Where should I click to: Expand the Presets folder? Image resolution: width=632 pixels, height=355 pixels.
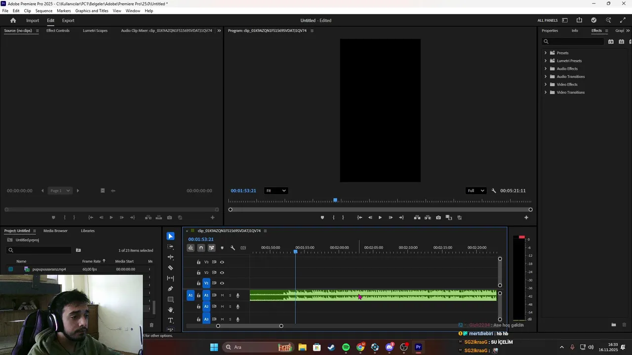click(546, 53)
